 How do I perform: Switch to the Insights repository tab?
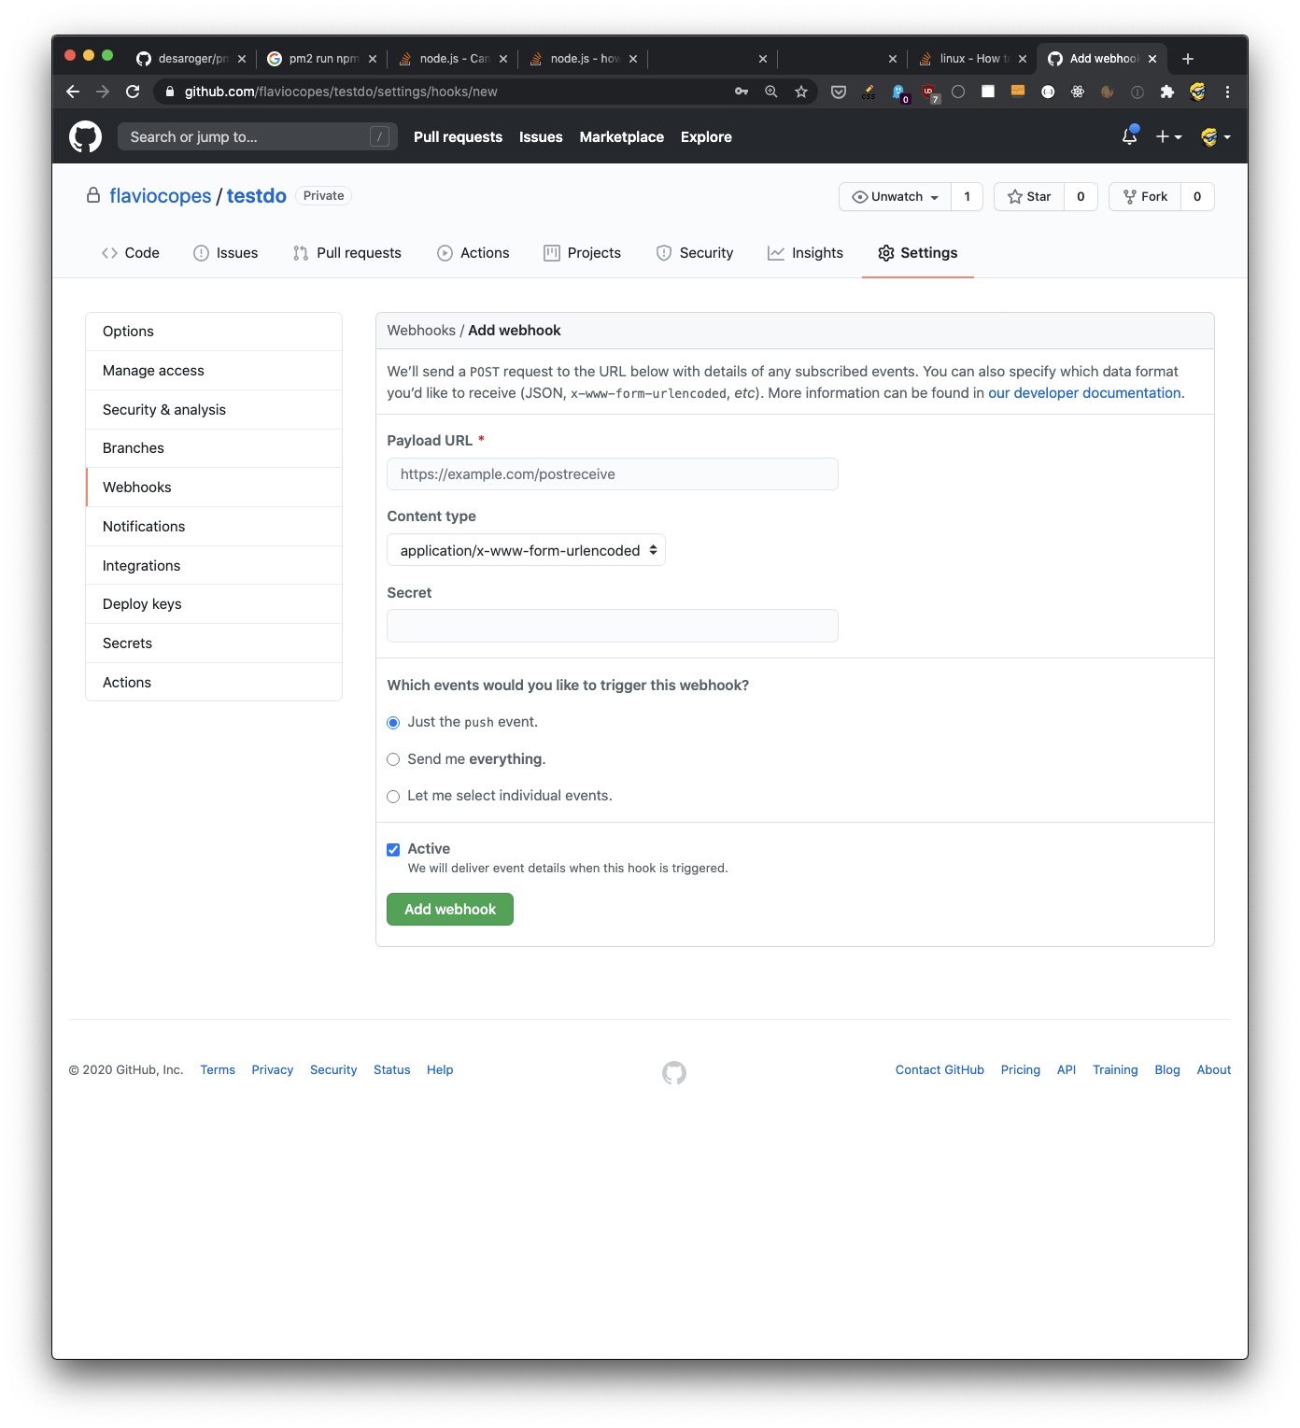point(805,253)
